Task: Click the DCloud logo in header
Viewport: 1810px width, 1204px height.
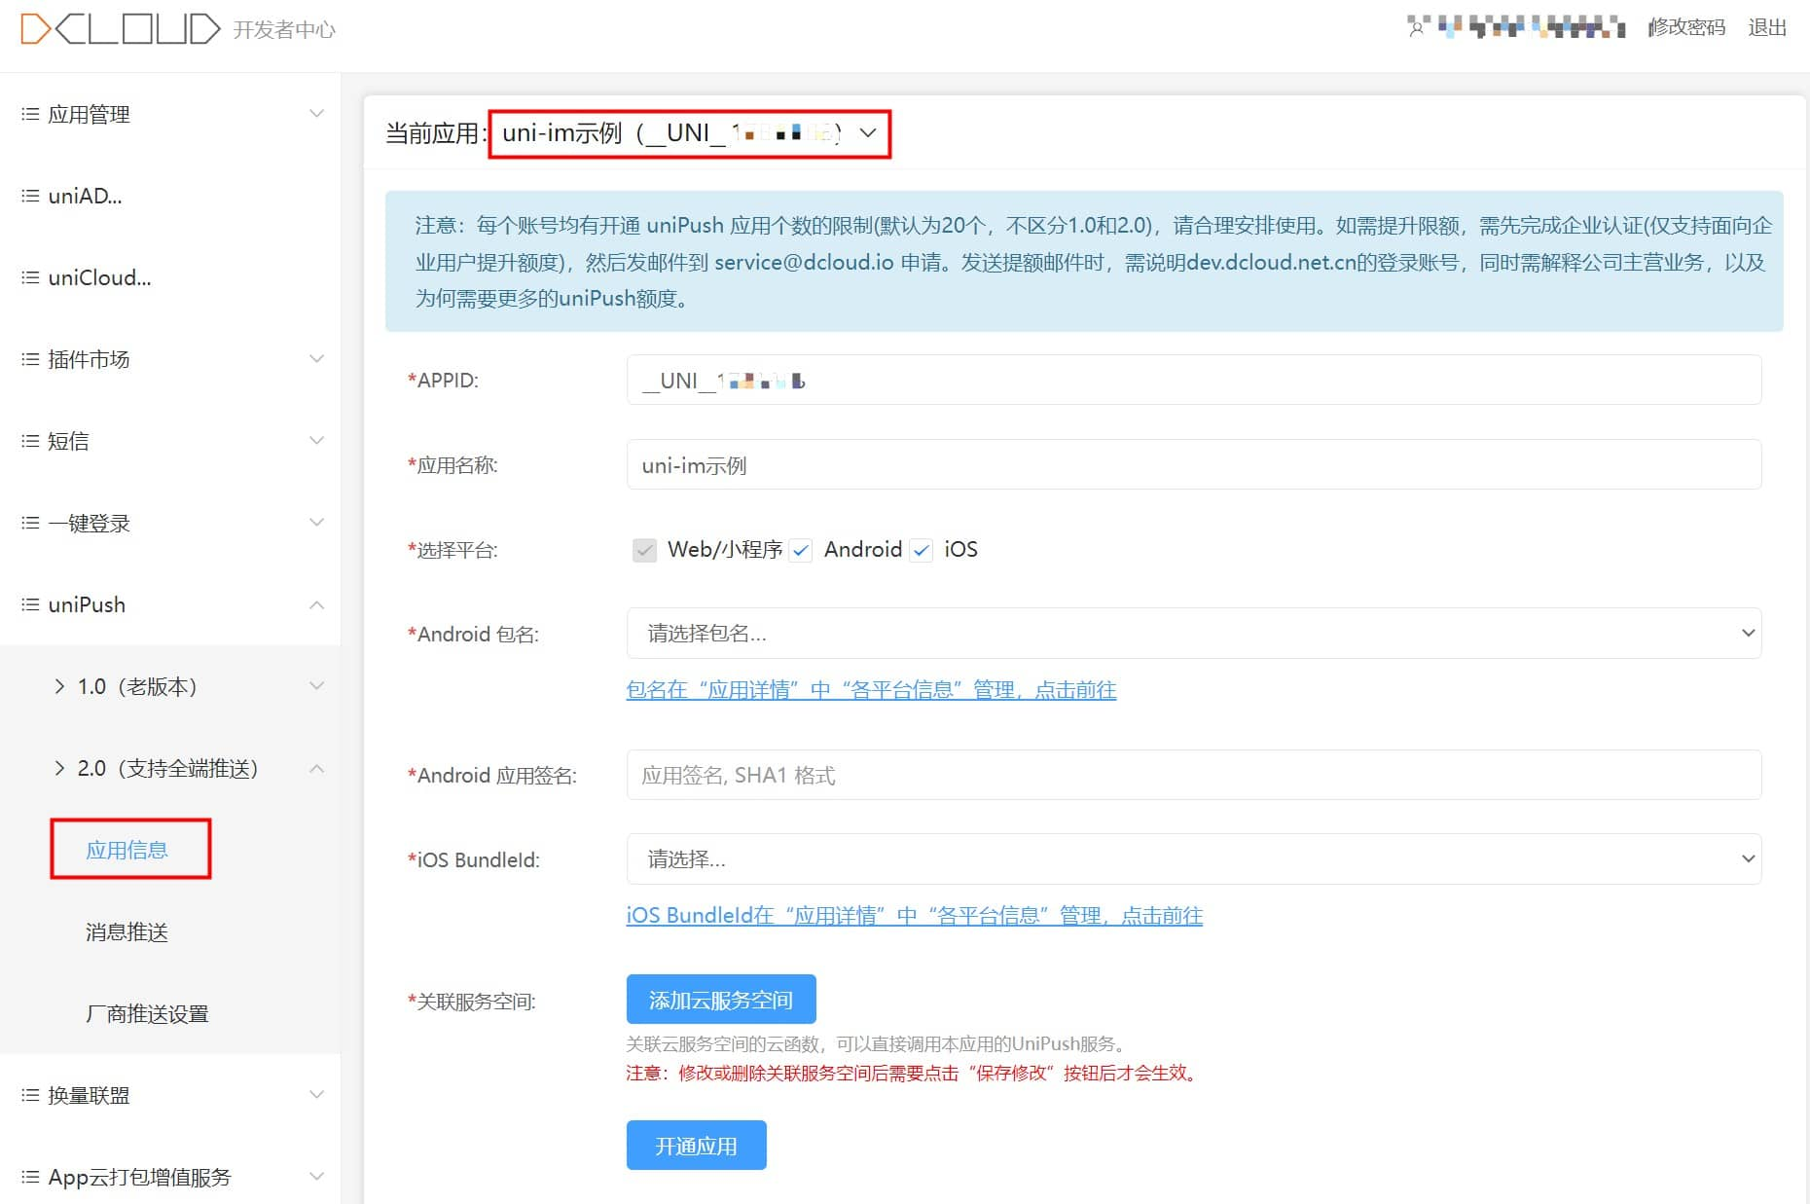Action: tap(121, 29)
